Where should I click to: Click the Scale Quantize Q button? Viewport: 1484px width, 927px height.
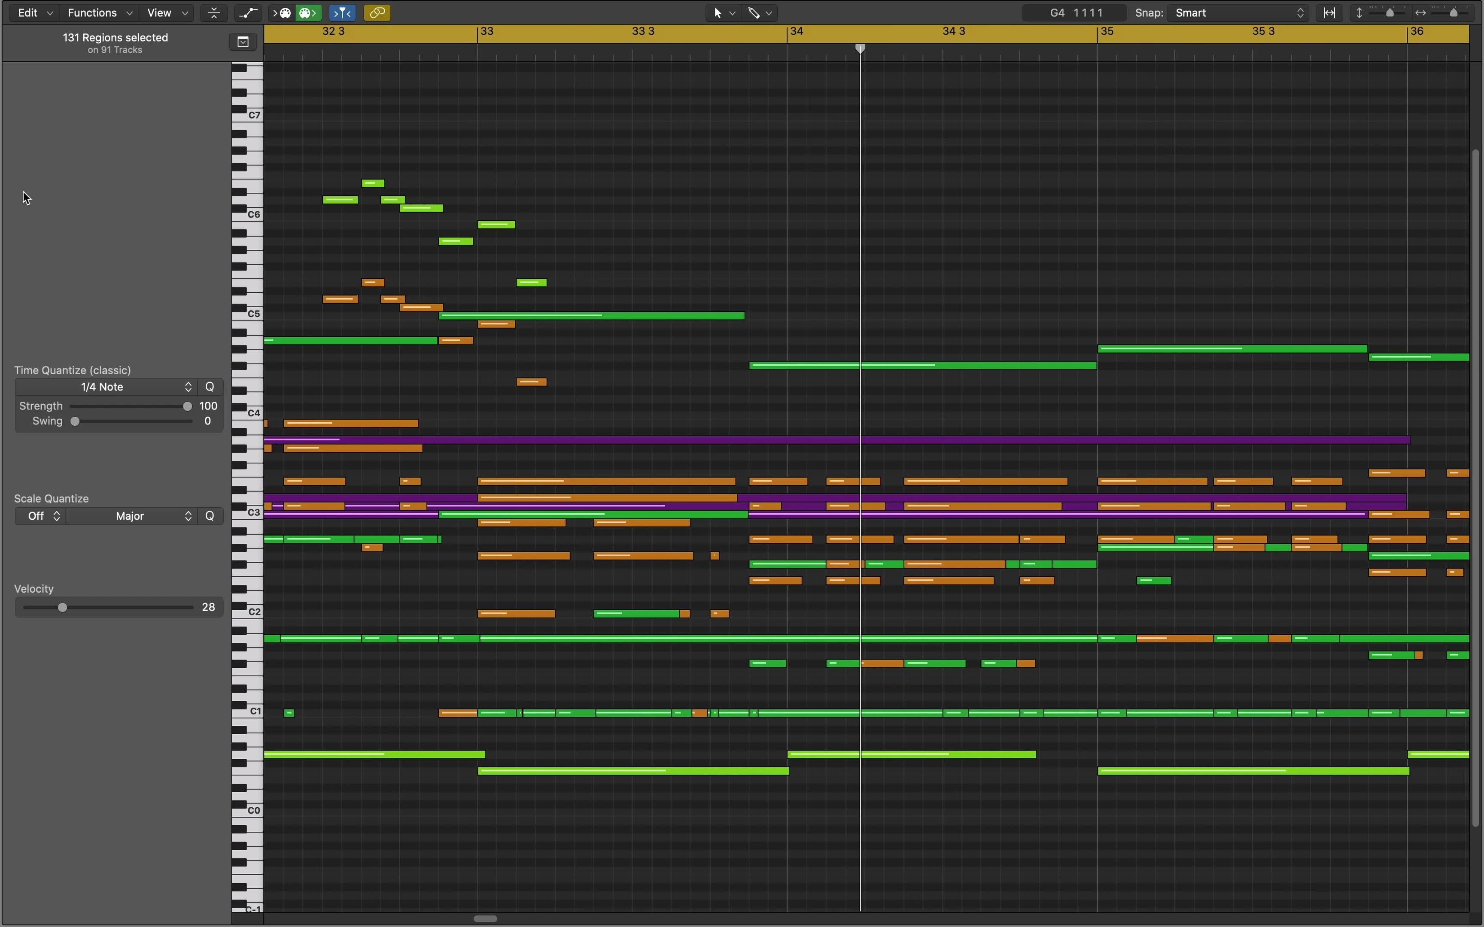point(210,516)
